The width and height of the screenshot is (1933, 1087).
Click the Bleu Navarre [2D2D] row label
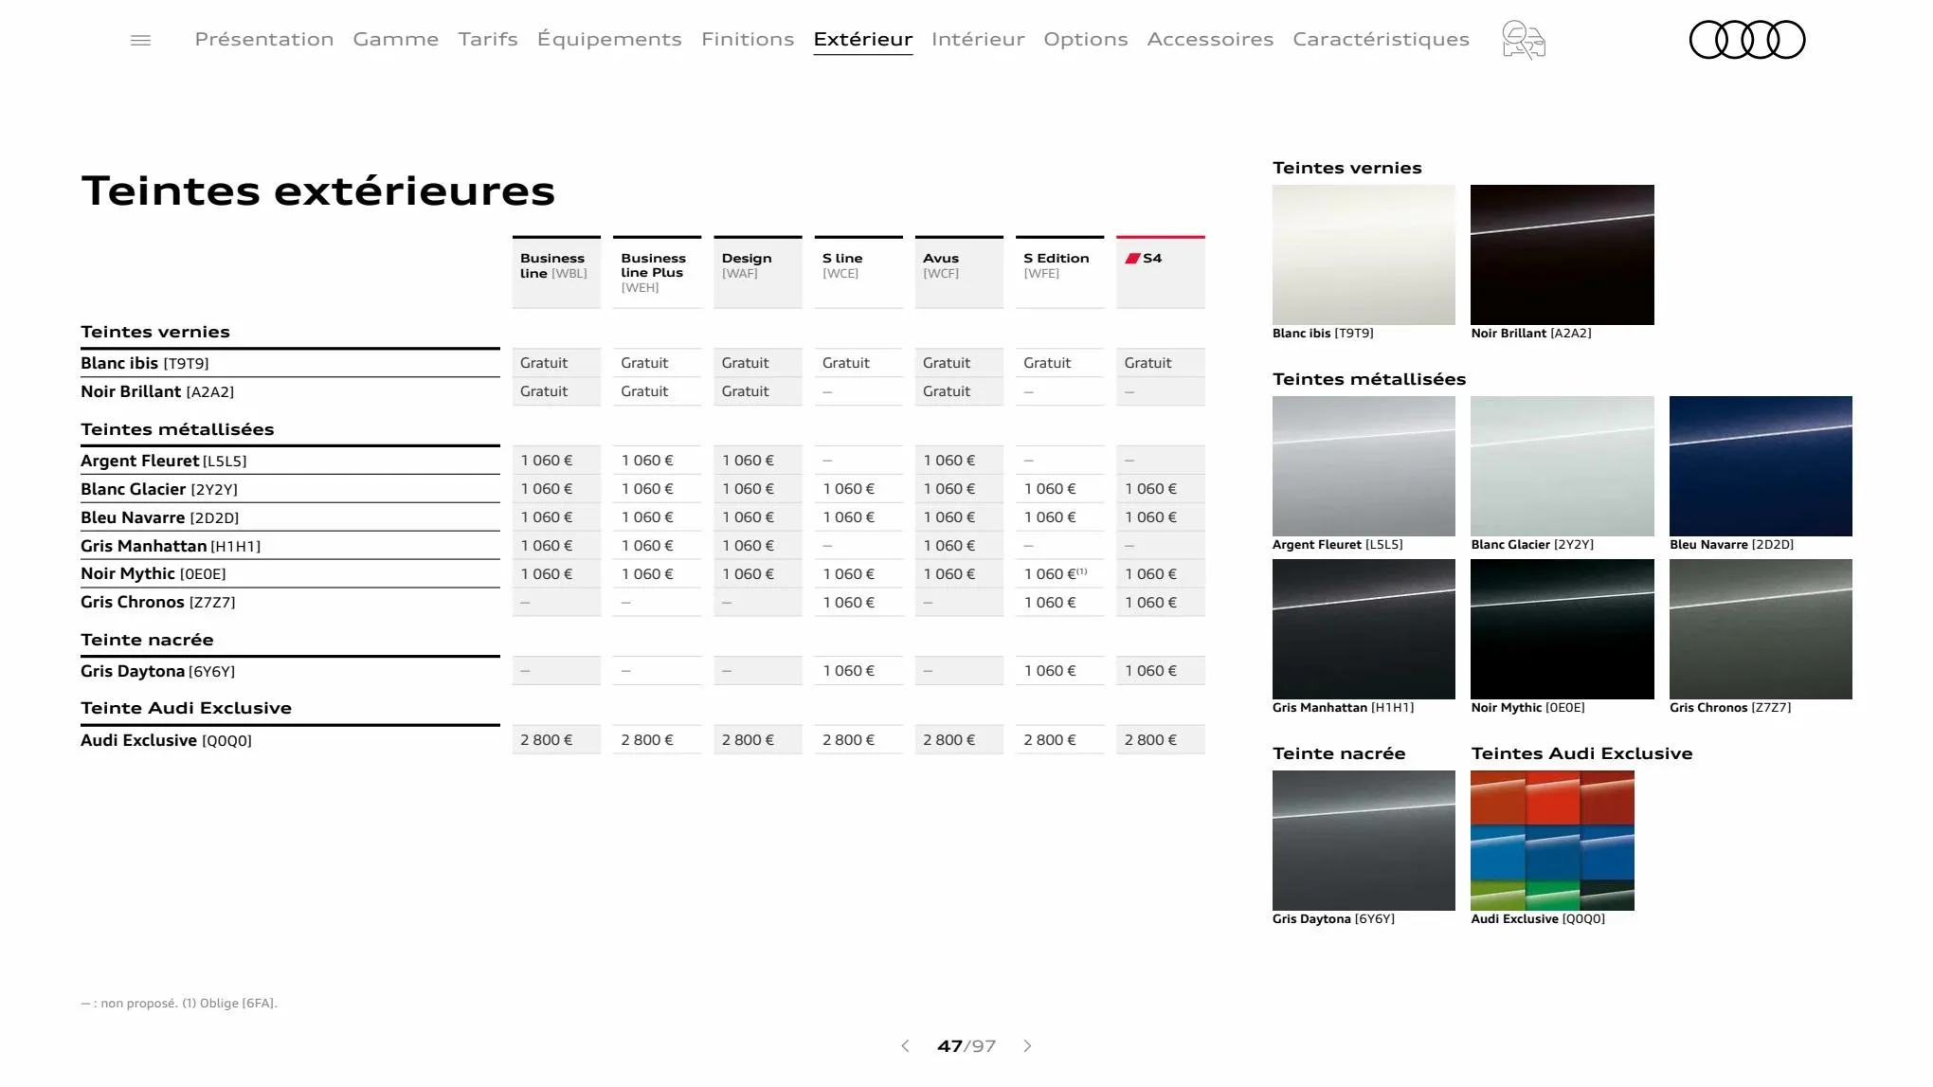(160, 517)
